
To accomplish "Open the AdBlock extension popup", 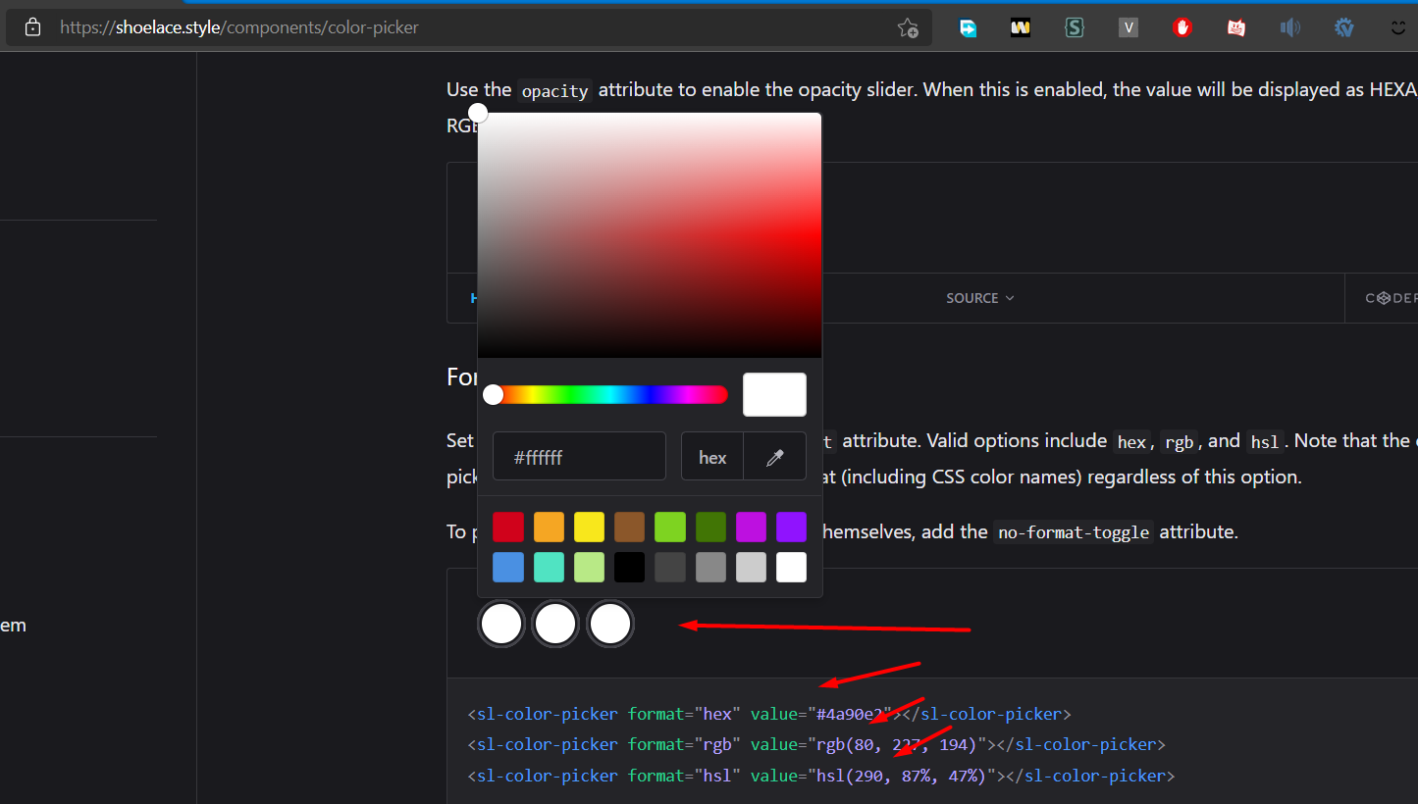I will [1182, 27].
